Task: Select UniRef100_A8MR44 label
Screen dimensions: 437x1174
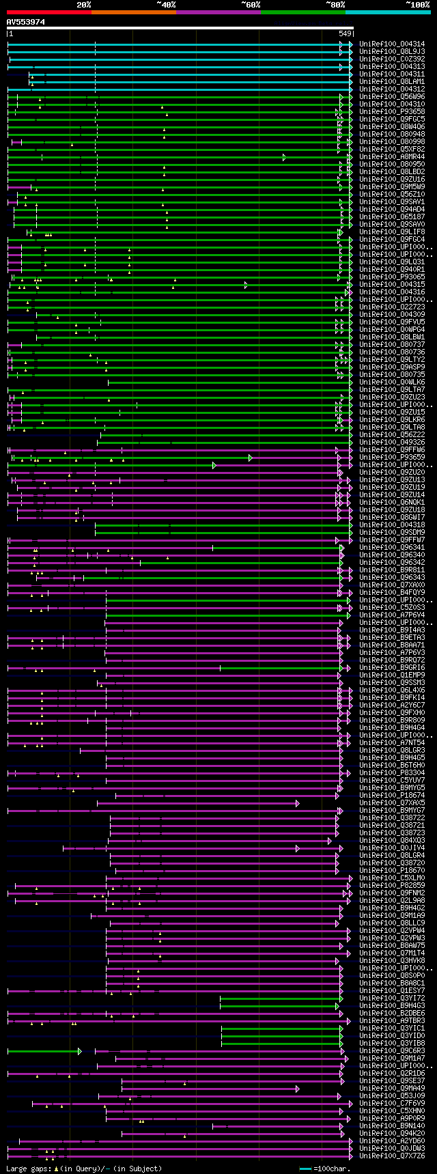Action: pos(392,156)
